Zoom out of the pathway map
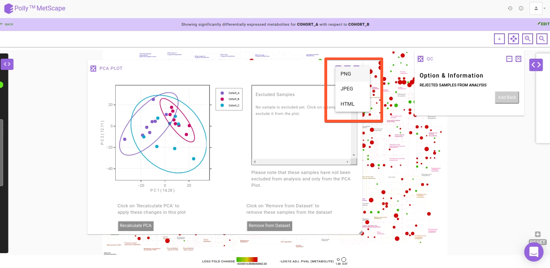The image size is (550, 268). coord(542,39)
